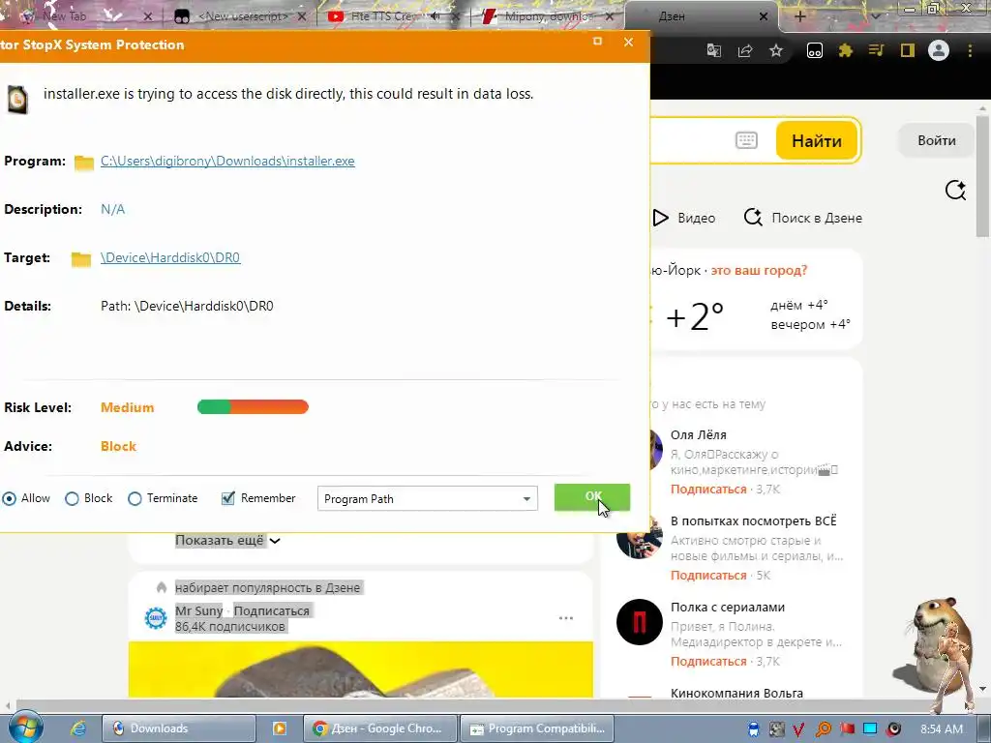Click the yellow Найти search button
991x743 pixels.
[817, 140]
